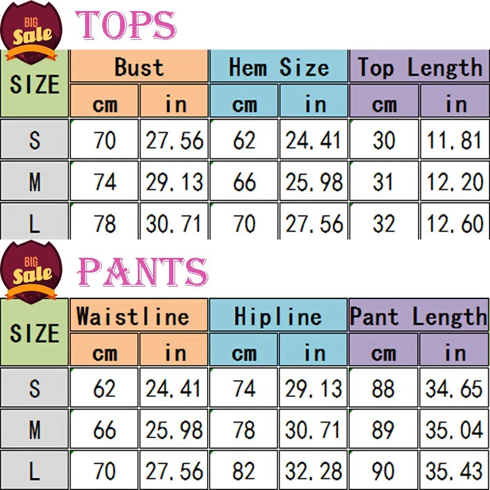
Task: Click the Big Sale badge beside TOPS
Action: pos(31,32)
